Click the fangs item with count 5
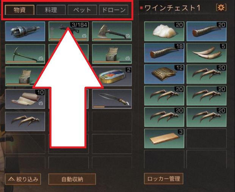This screenshot has width=235, height=192. point(207,53)
